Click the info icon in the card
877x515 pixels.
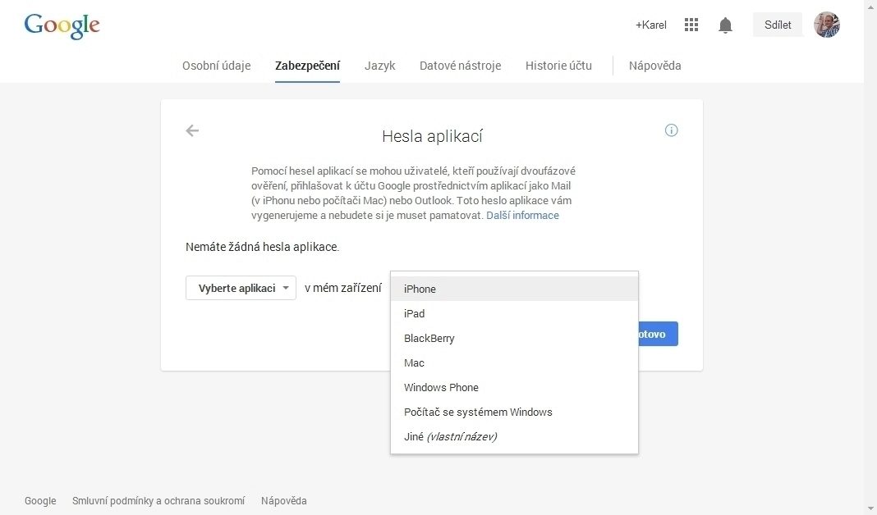pos(671,130)
